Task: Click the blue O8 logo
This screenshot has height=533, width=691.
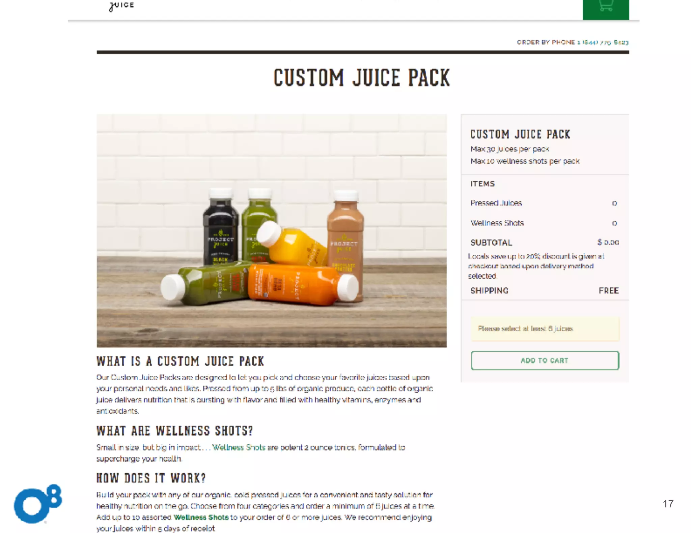Action: click(38, 504)
